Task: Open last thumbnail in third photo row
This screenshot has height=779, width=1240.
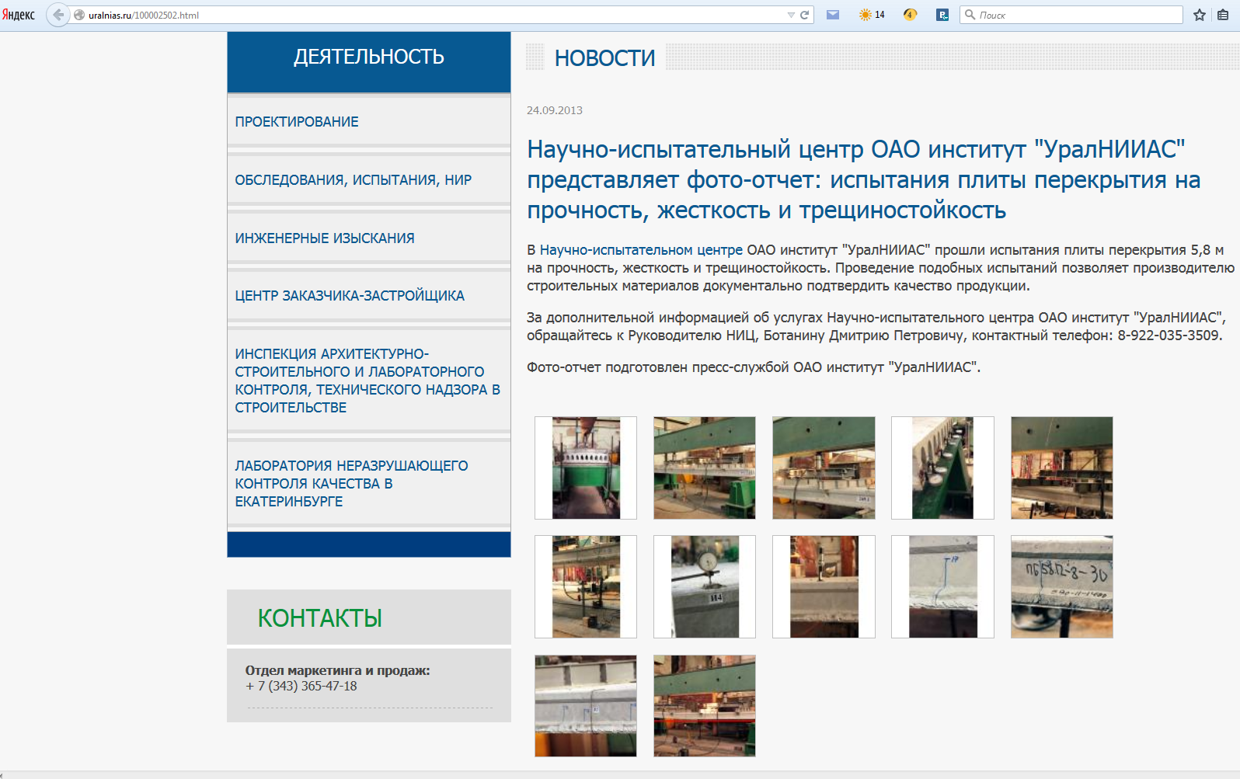Action: [x=705, y=706]
